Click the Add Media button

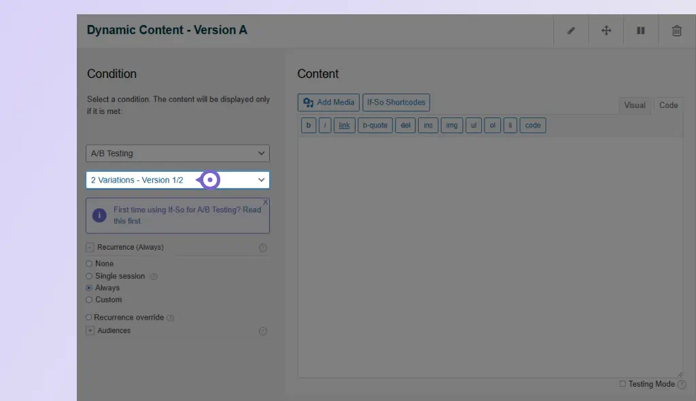pos(328,102)
